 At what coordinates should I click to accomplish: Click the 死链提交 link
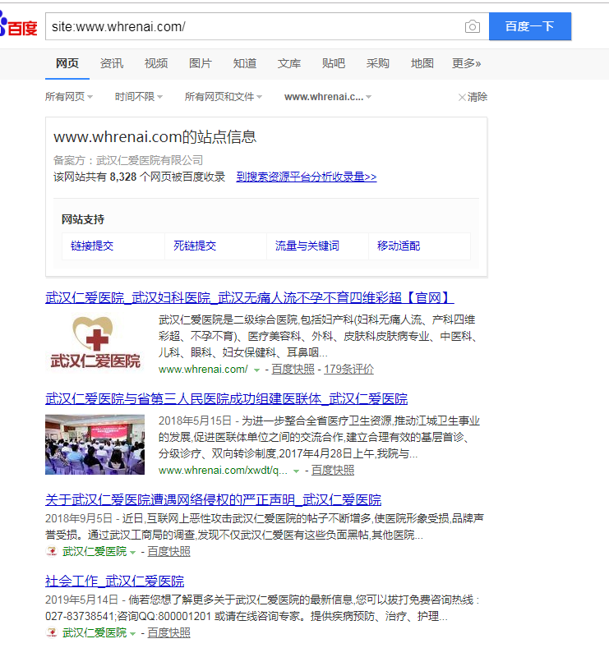coord(195,246)
